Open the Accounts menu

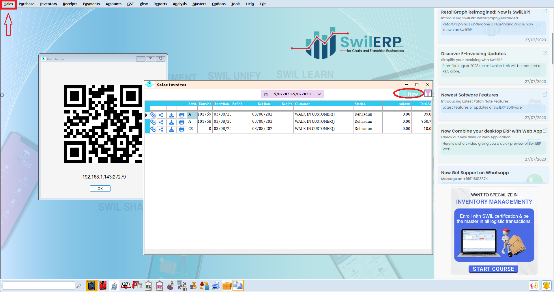(113, 4)
